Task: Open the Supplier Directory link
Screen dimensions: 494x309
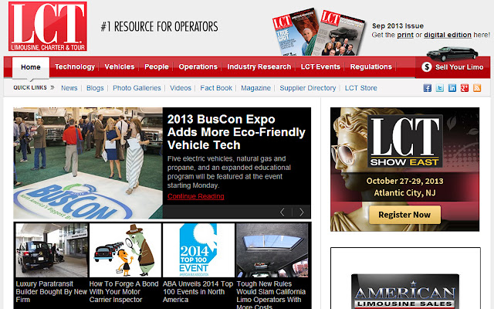Action: (x=308, y=88)
